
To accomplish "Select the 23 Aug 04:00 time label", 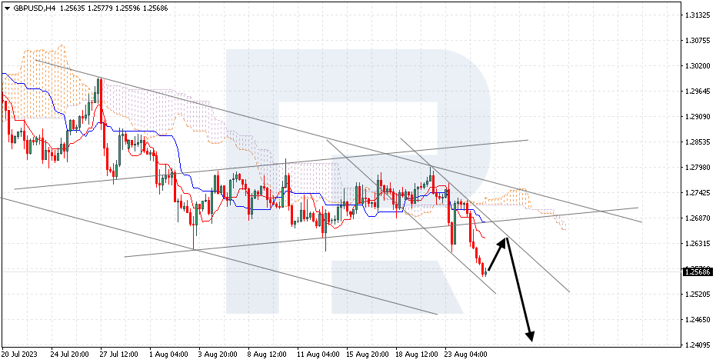I will pyautogui.click(x=466, y=355).
